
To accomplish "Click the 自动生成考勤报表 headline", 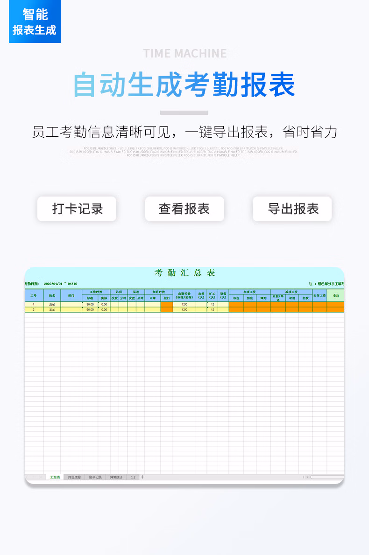I will click(x=184, y=85).
